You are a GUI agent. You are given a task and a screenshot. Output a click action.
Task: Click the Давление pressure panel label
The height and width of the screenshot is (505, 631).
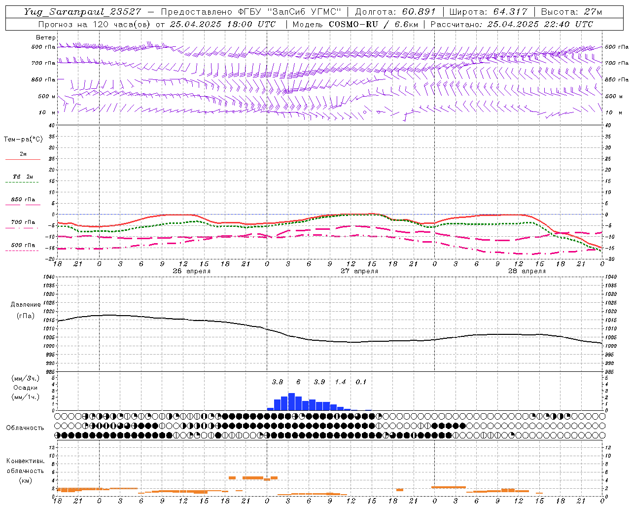(x=26, y=305)
